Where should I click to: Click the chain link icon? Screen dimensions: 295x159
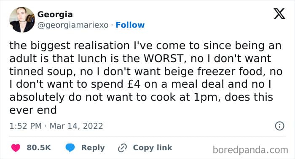(x=123, y=148)
